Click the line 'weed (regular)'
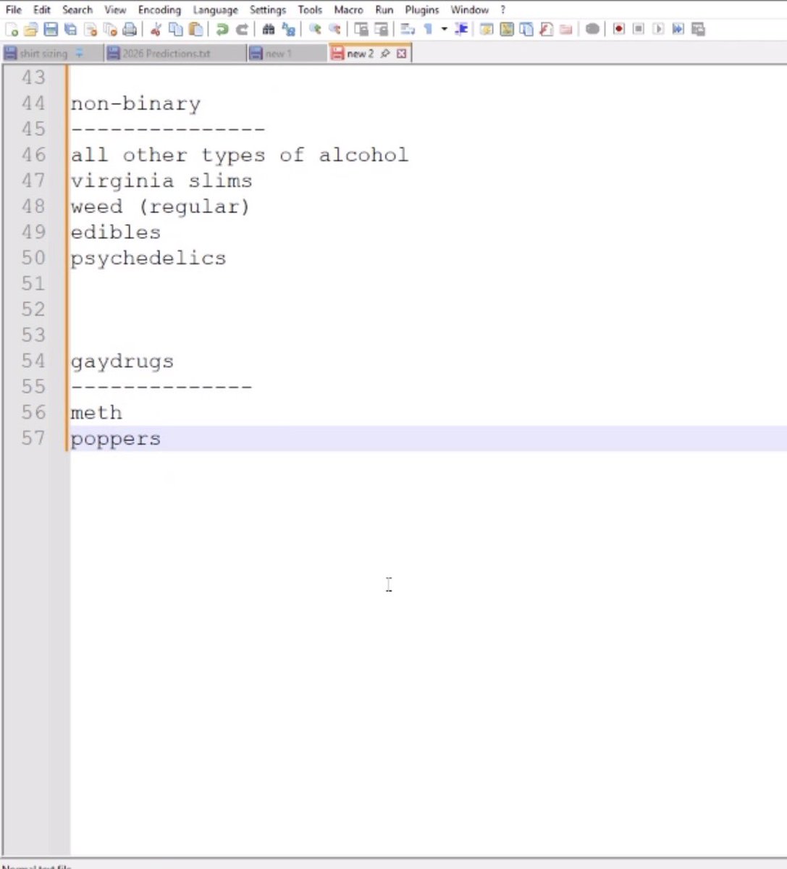The width and height of the screenshot is (787, 869). (160, 206)
